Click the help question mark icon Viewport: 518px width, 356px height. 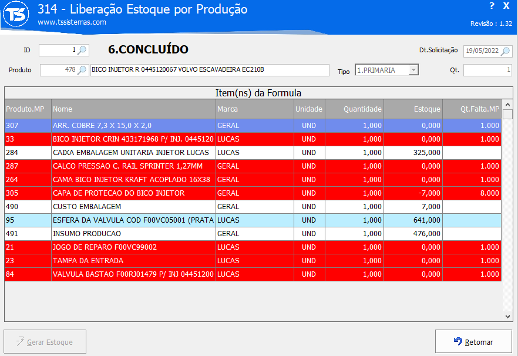[492, 6]
